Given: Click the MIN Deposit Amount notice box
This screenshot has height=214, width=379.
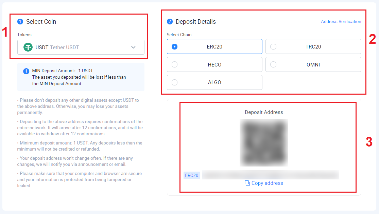Looking at the screenshot, I should tap(81, 77).
